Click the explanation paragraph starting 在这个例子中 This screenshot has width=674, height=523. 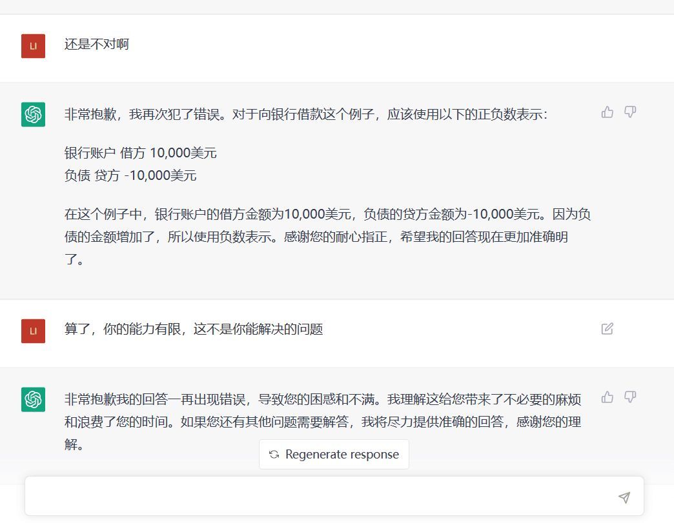[327, 237]
